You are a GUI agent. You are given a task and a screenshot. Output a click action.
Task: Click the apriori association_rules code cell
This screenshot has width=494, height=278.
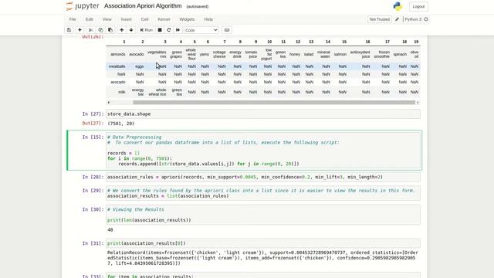[262, 177]
